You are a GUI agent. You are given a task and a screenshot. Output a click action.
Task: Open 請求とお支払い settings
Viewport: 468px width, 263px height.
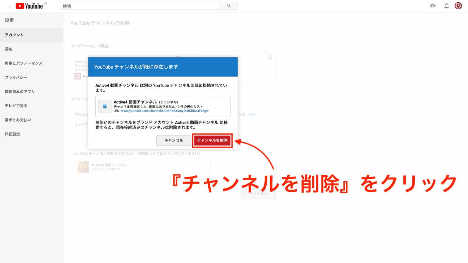click(32, 120)
